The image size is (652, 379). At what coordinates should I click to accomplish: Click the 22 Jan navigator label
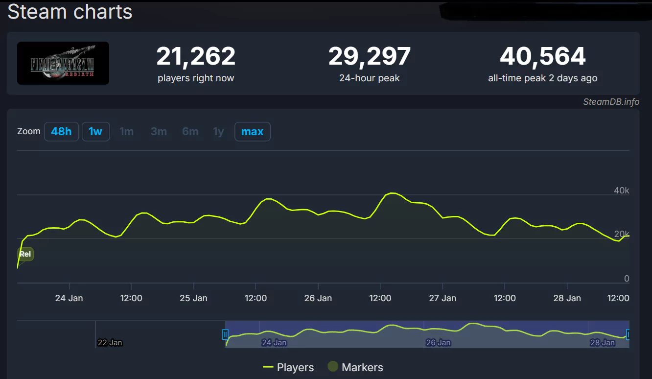[110, 343]
